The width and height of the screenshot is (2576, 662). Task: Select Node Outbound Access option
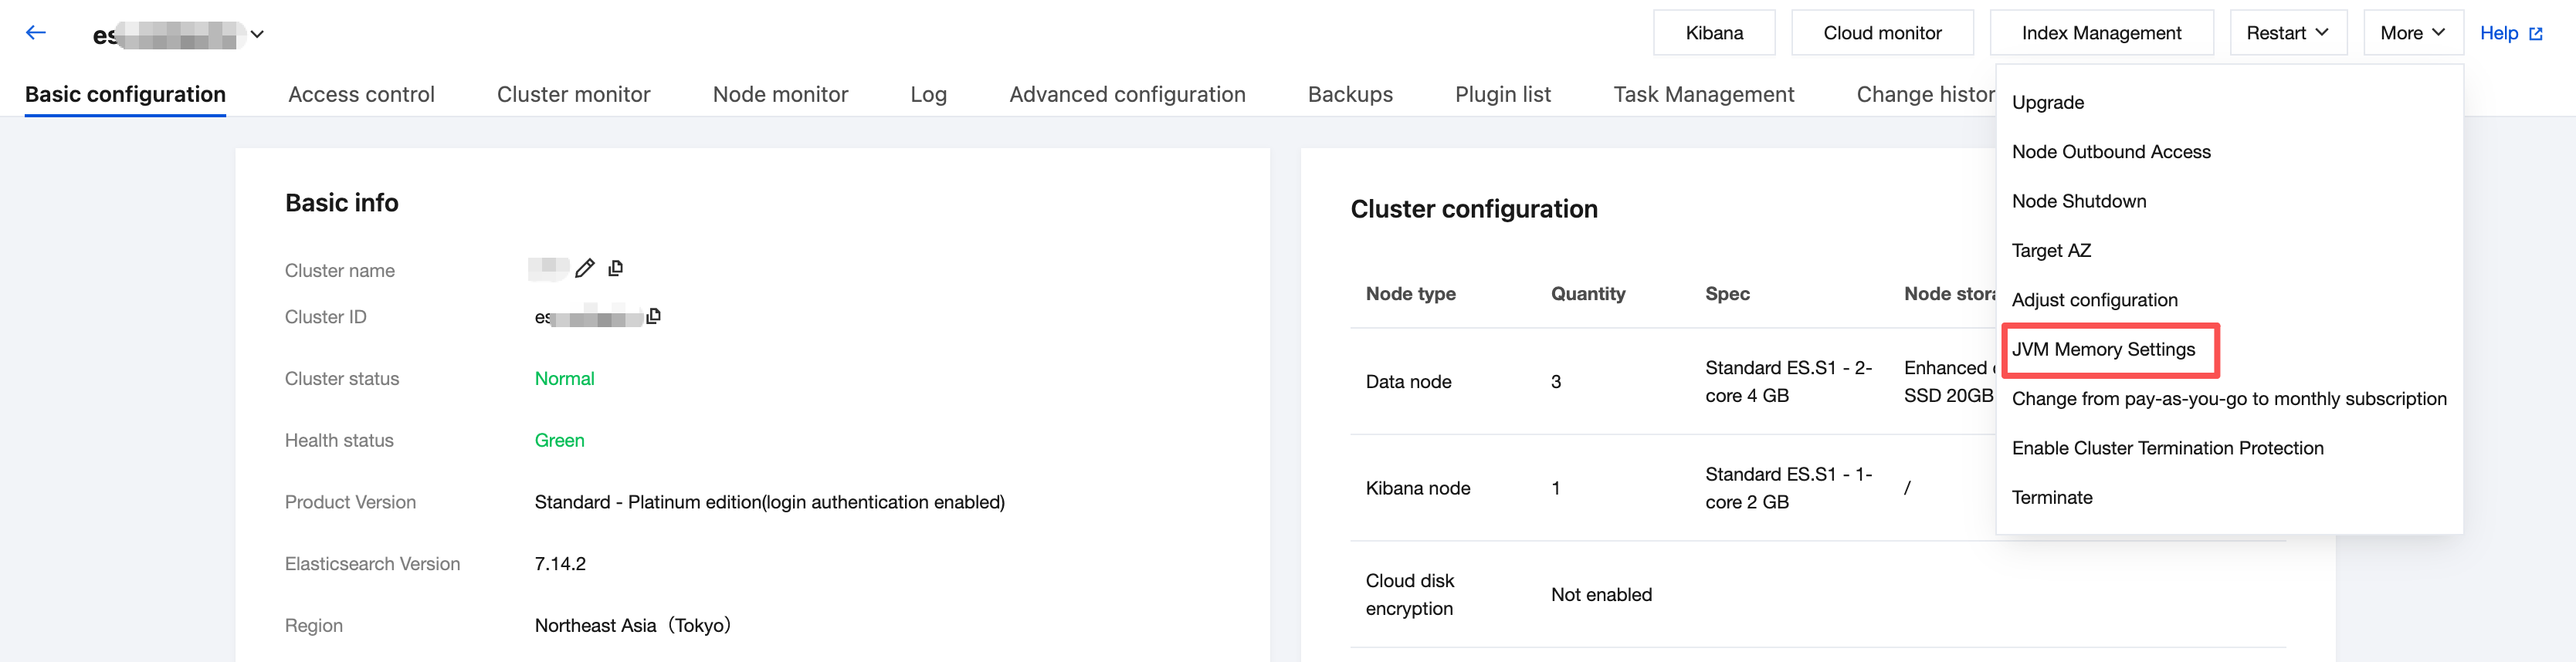coord(2111,152)
